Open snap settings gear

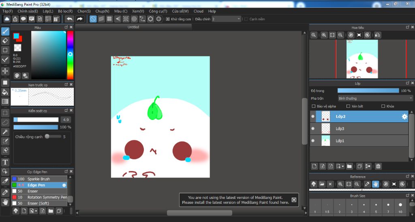point(158,19)
